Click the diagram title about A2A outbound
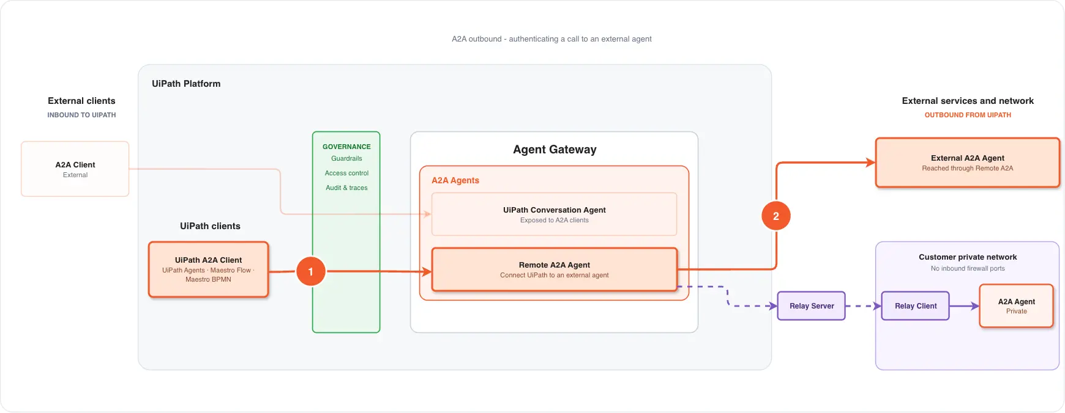Viewport: 1065px width, 413px height. point(551,39)
